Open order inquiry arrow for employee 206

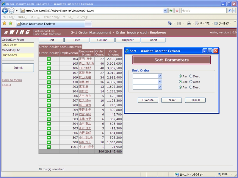click(x=49, y=96)
